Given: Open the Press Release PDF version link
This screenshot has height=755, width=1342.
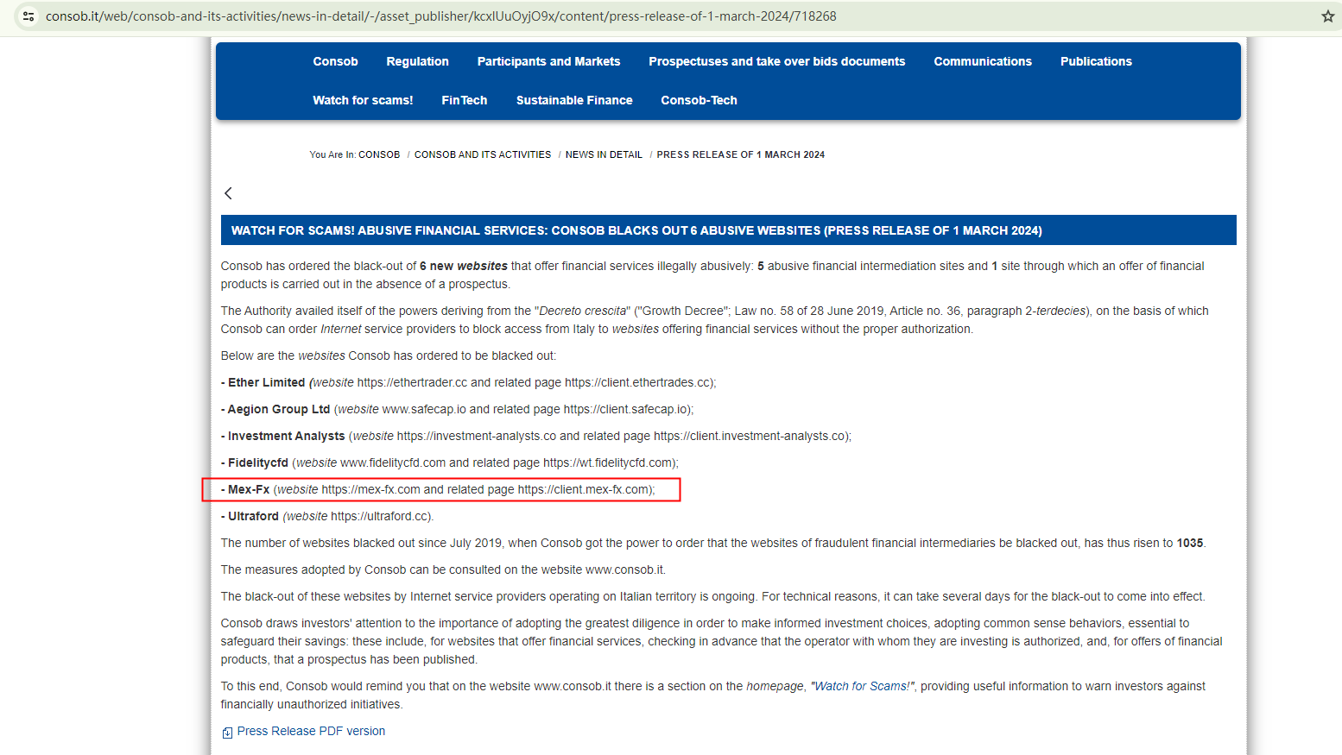Looking at the screenshot, I should [x=311, y=731].
